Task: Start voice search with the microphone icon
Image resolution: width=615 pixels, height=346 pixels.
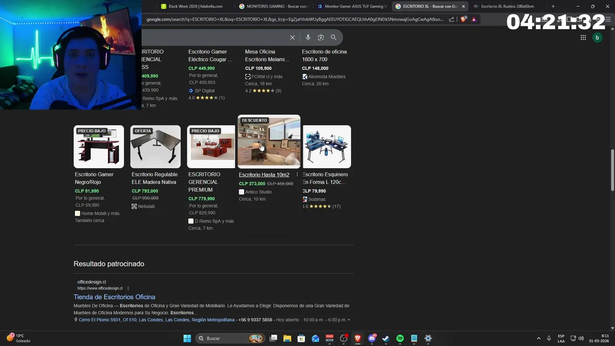Action: point(308,37)
